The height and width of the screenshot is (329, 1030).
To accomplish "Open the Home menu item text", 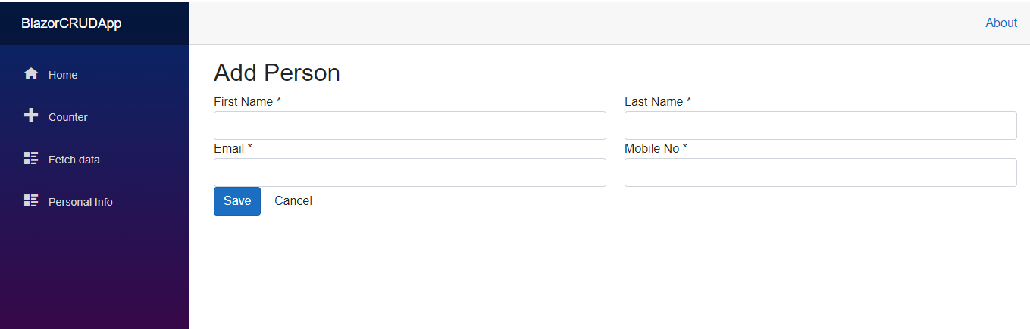I will click(x=63, y=75).
